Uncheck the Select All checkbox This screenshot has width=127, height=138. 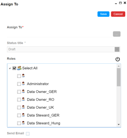tap(14, 68)
